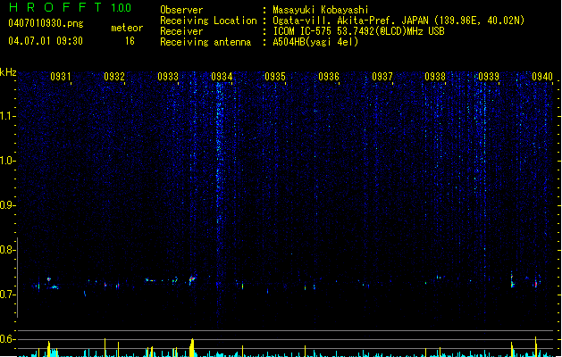Click the 0.6 kHz axis label
The image size is (562, 357).
coord(7,339)
